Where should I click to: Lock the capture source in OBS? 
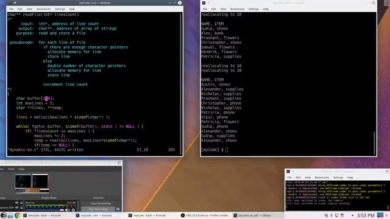(21, 207)
